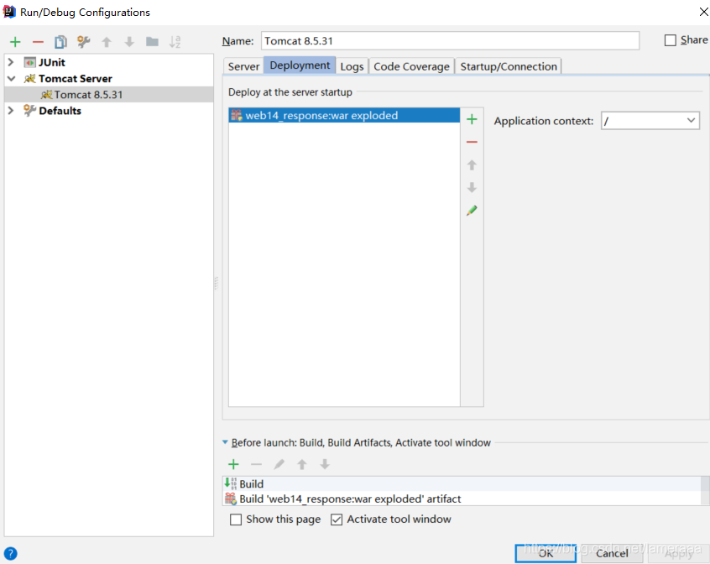Viewport: 710px width, 564px height.
Task: Switch to the Logs tab
Action: click(x=352, y=65)
